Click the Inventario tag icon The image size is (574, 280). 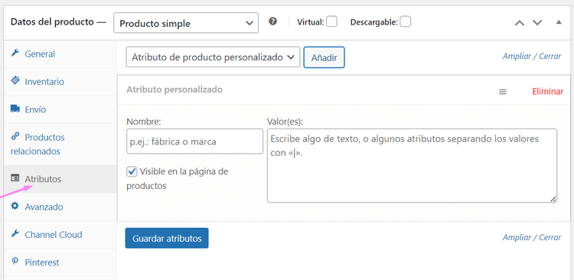[x=15, y=80]
